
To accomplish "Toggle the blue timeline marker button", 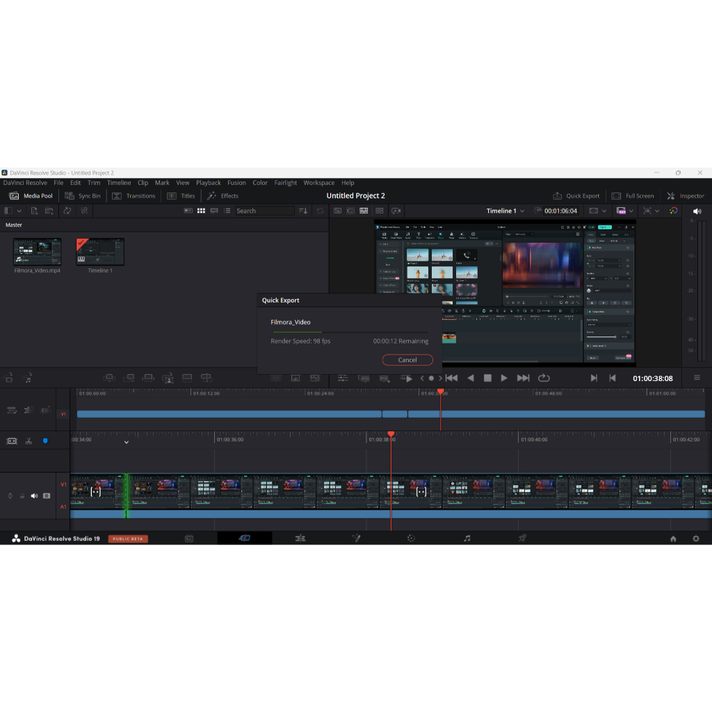I will pos(45,441).
